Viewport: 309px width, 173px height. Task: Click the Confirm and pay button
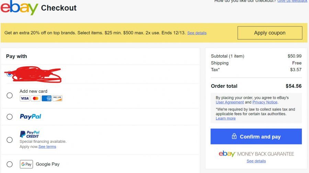point(256,137)
